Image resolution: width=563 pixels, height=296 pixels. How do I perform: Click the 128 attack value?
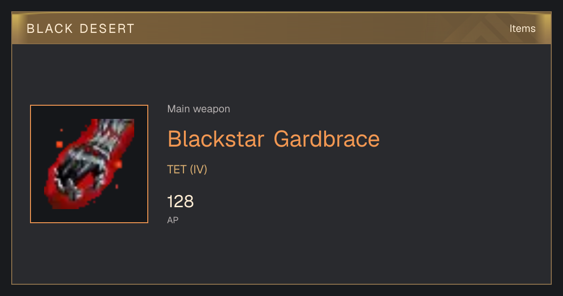(x=181, y=202)
